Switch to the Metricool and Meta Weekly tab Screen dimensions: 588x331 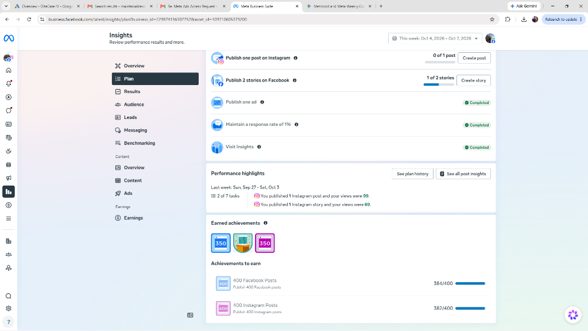click(x=339, y=6)
